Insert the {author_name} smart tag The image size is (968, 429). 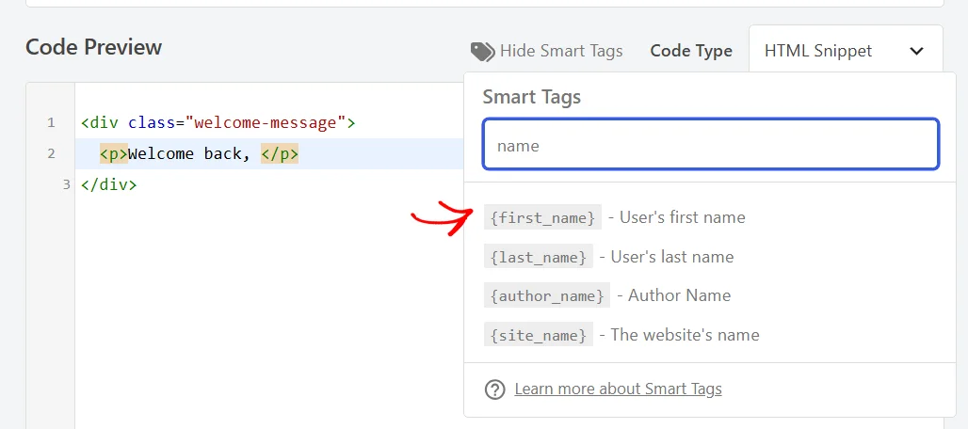(546, 295)
